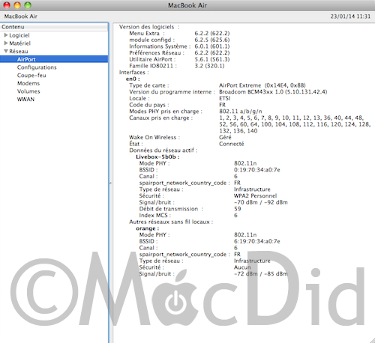Click the MacBook Air label below title bar
The image size is (375, 343).
(21, 16)
